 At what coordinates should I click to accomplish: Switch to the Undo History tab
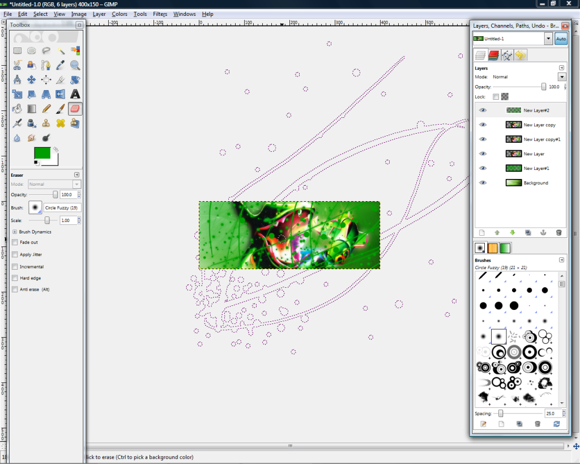pos(521,55)
